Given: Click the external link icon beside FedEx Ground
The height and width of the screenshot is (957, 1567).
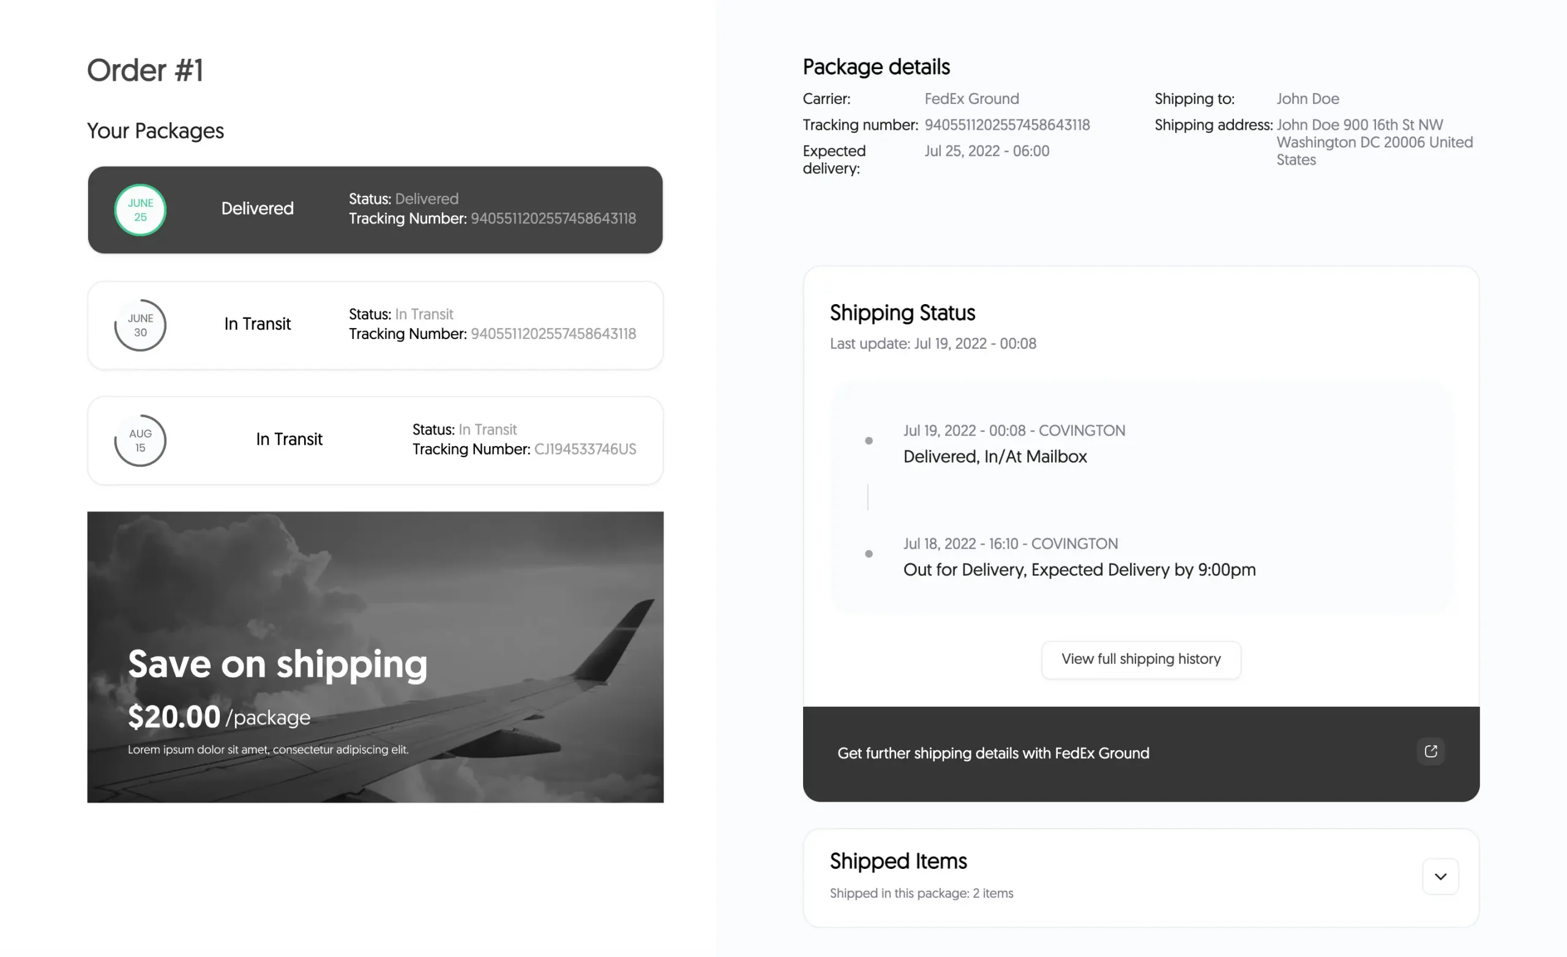Looking at the screenshot, I should 1430,751.
